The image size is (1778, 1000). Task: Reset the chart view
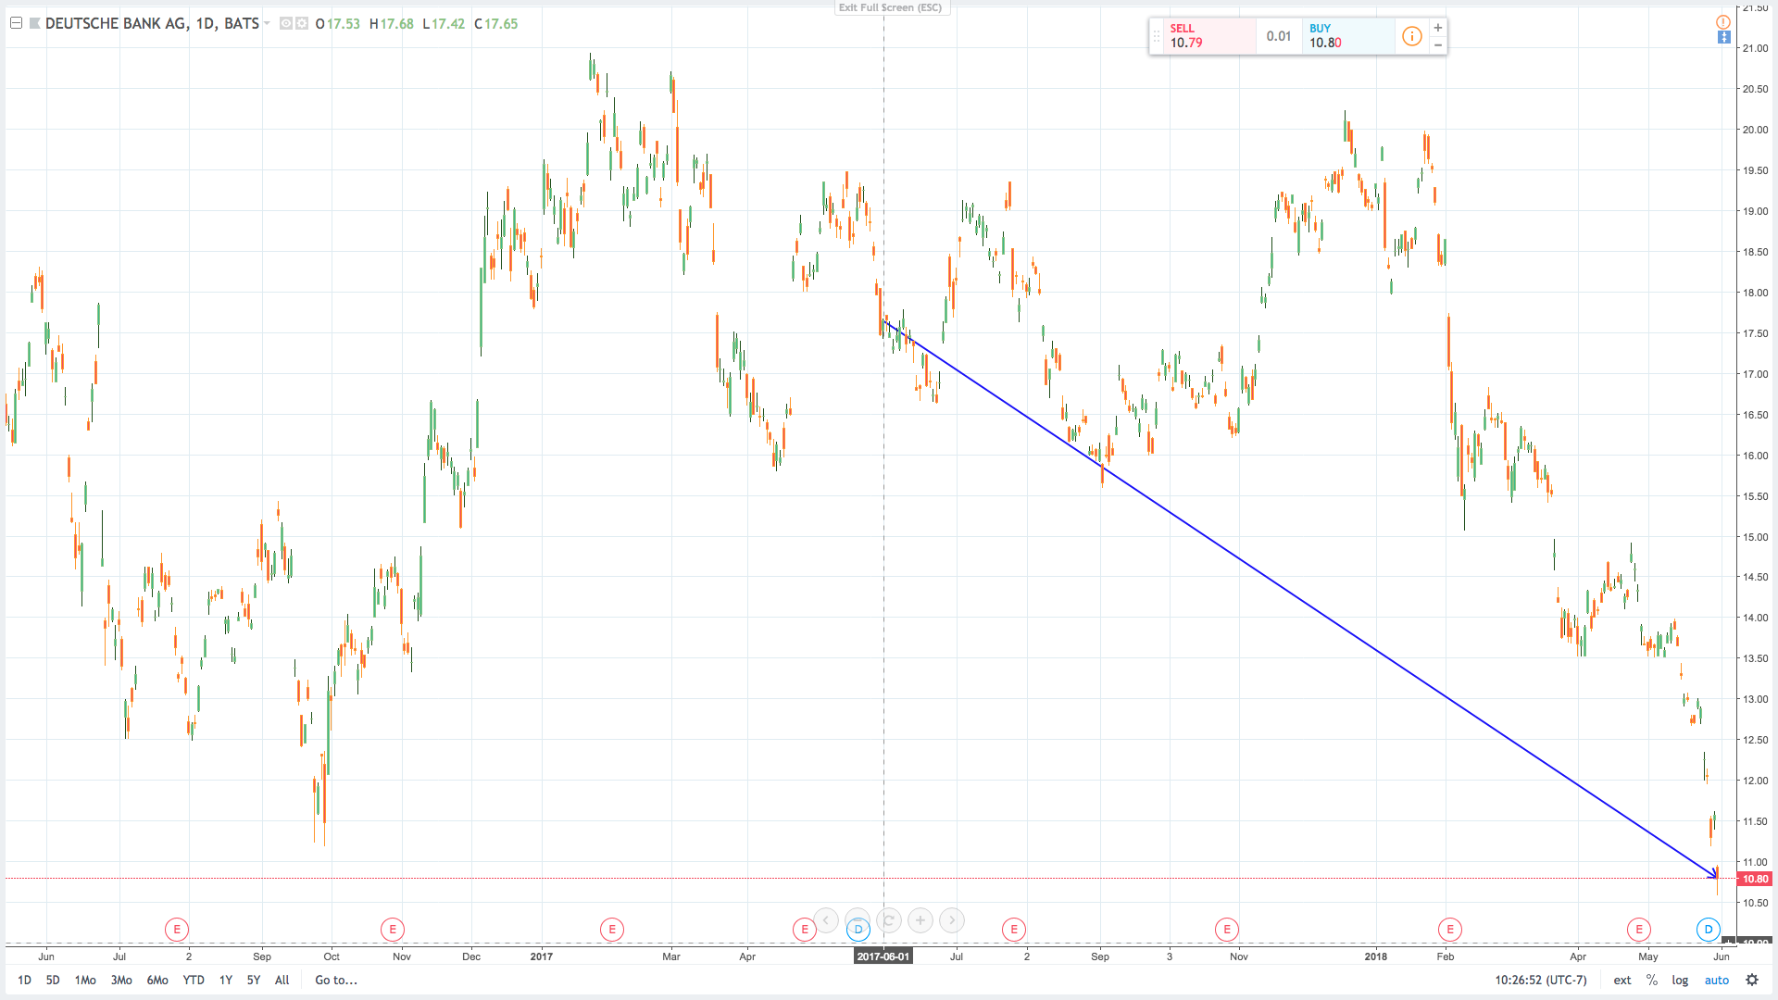point(888,920)
